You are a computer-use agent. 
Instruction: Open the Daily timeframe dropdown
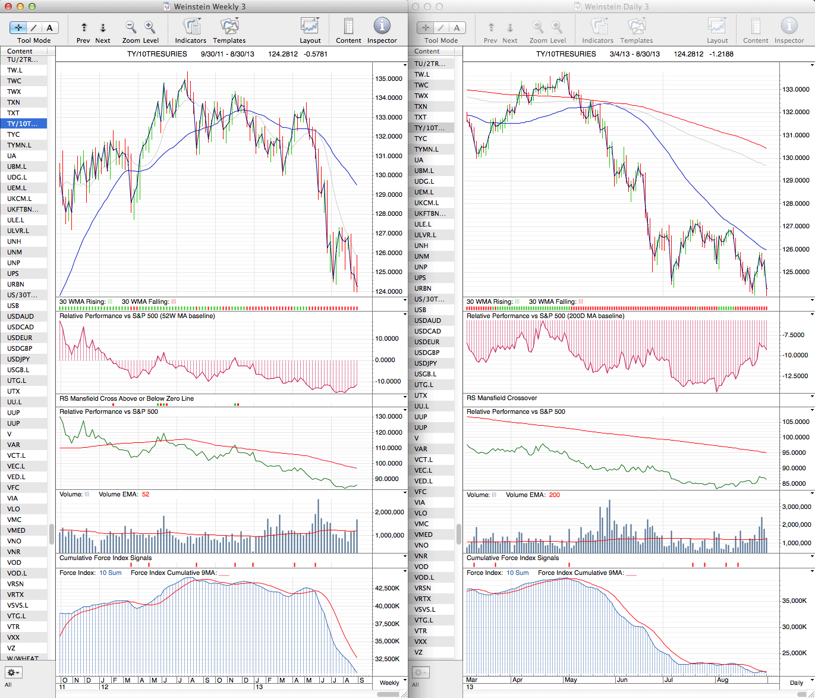[800, 683]
